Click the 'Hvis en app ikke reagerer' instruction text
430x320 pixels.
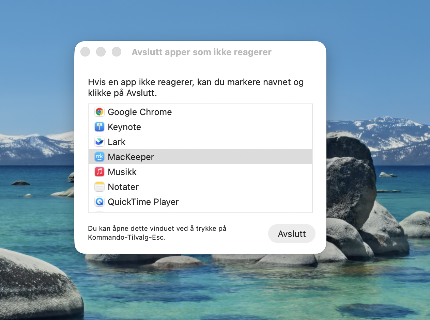pyautogui.click(x=196, y=87)
